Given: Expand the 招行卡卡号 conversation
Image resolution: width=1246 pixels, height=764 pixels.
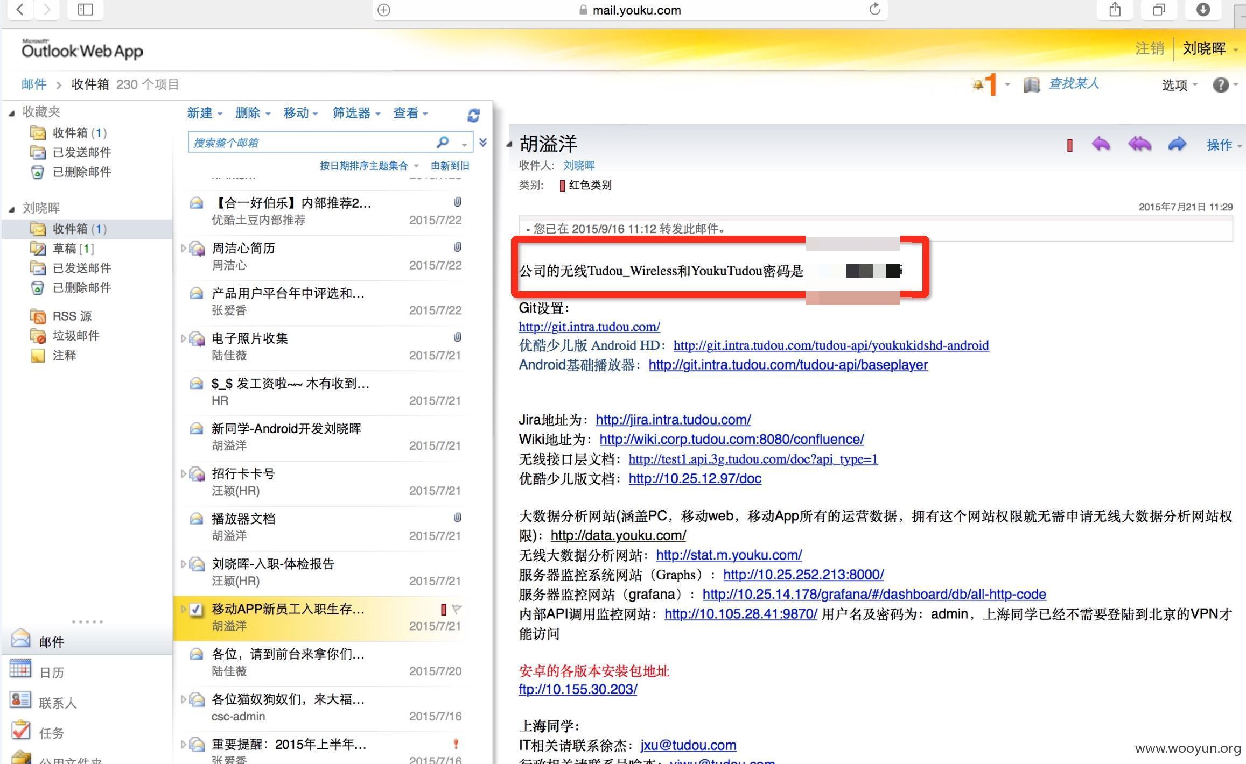Looking at the screenshot, I should (x=183, y=474).
